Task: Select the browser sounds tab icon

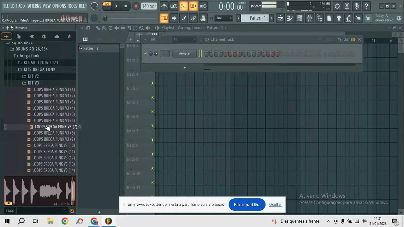Action: [6, 36]
